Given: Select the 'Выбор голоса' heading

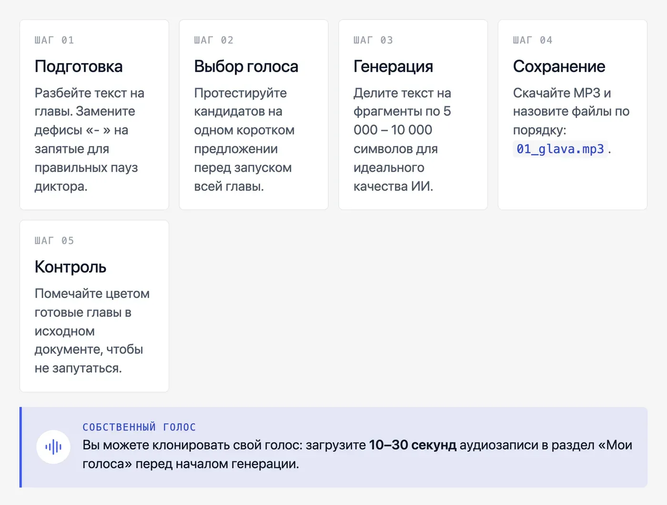Looking at the screenshot, I should 246,67.
